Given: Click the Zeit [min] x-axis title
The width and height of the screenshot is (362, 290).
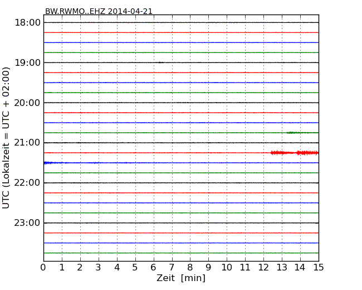Looking at the screenshot, I should click(x=181, y=278).
